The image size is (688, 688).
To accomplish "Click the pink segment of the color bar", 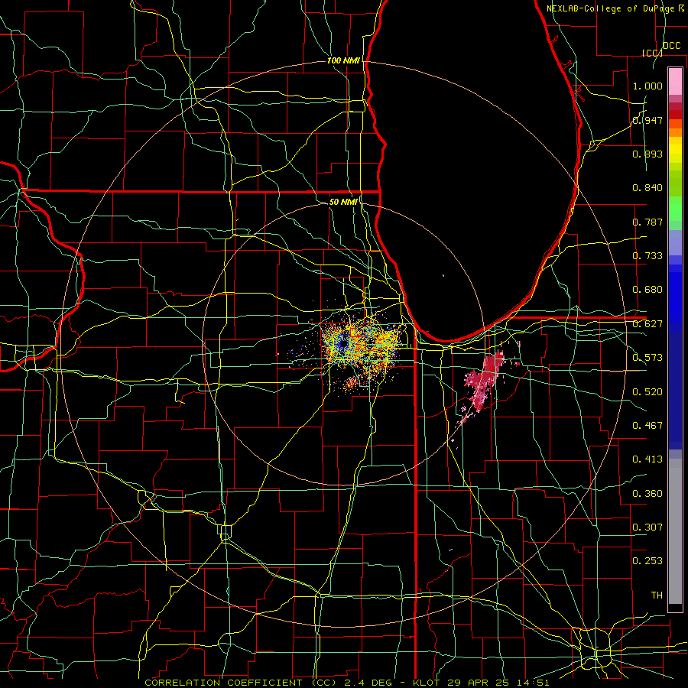I will pos(675,82).
